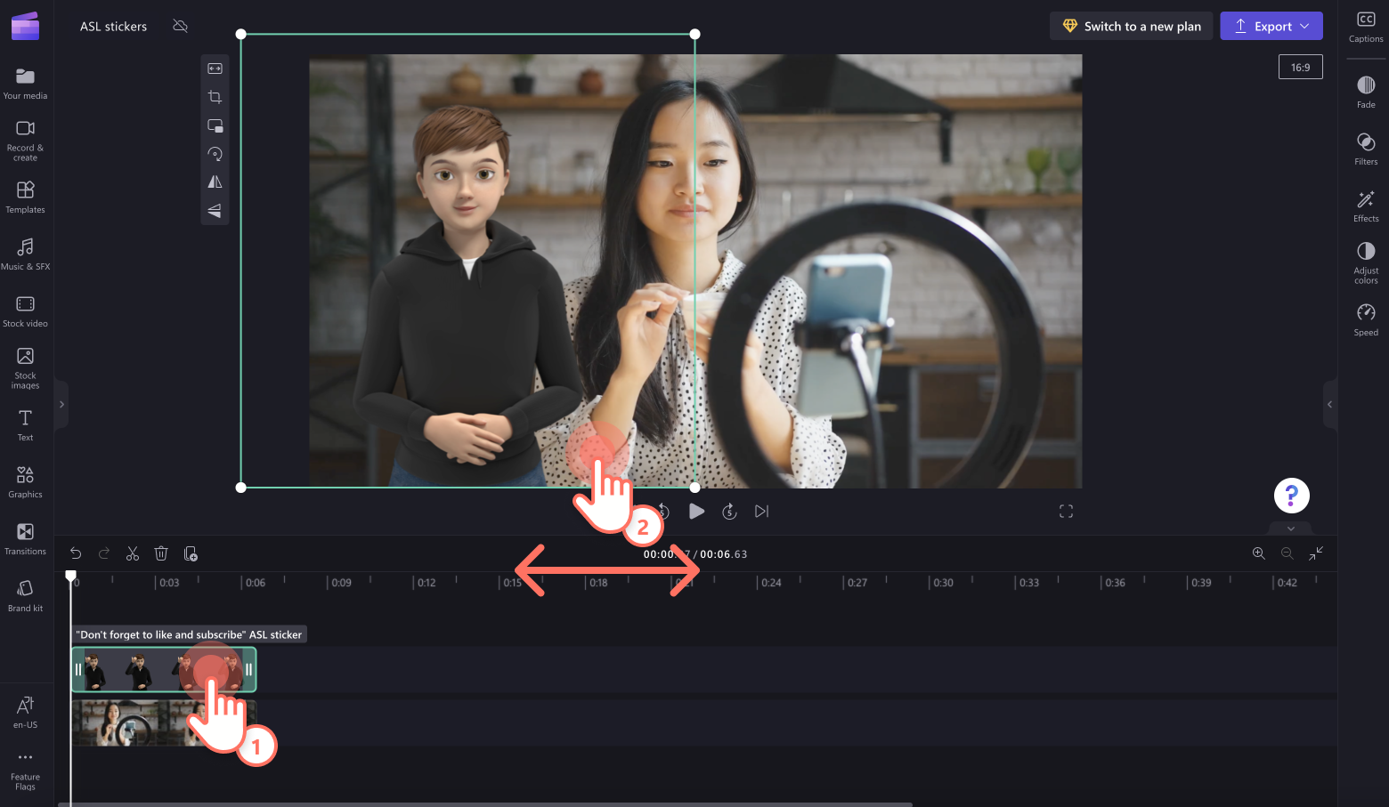Open the Templates panel

click(25, 198)
